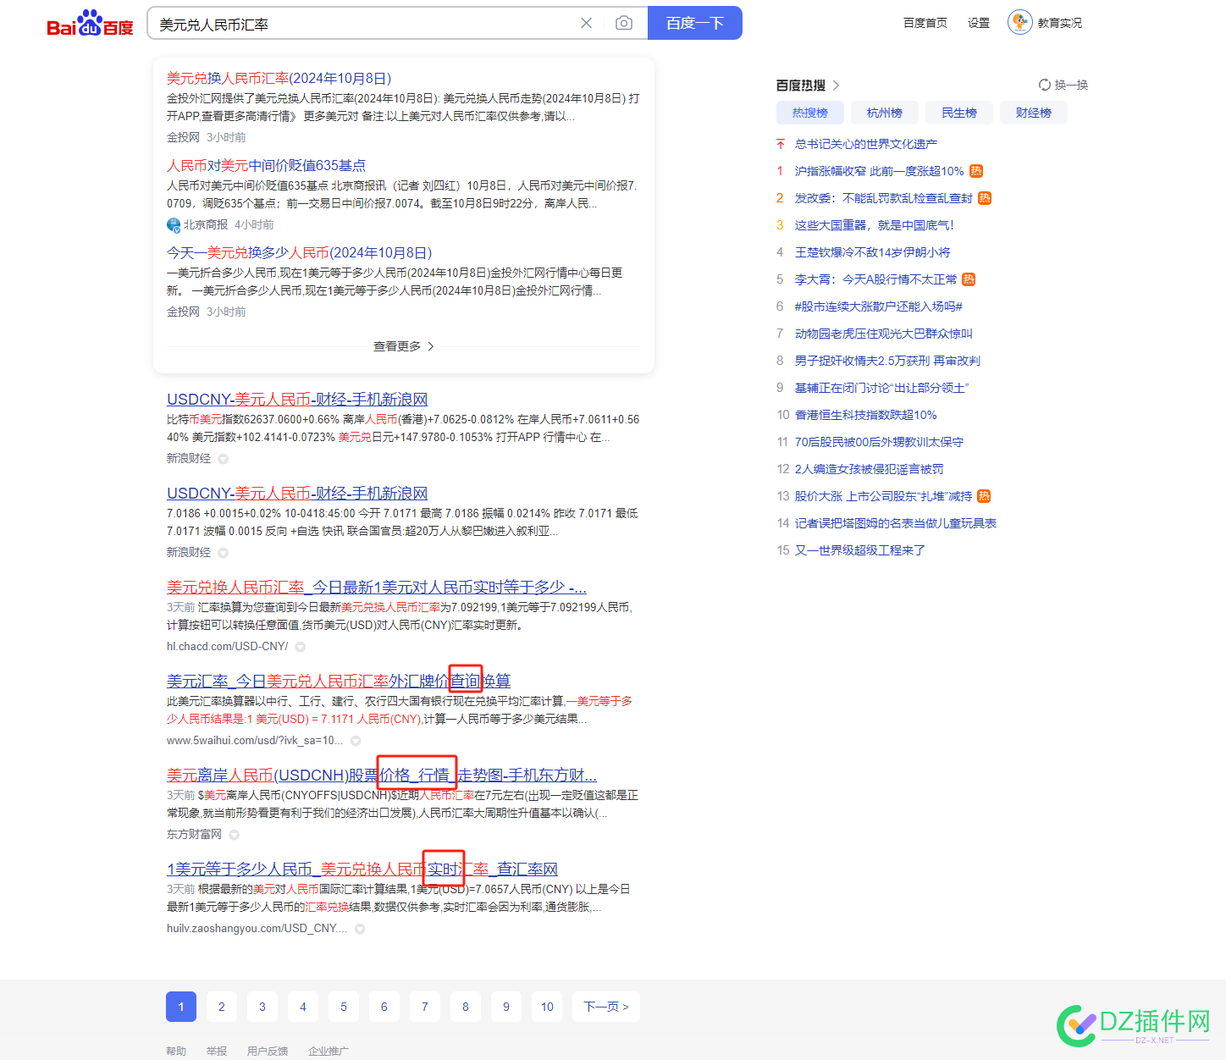
Task: Select the 热搜榜 tab
Action: 810,113
